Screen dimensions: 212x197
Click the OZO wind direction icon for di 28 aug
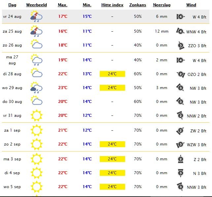coord(181,74)
